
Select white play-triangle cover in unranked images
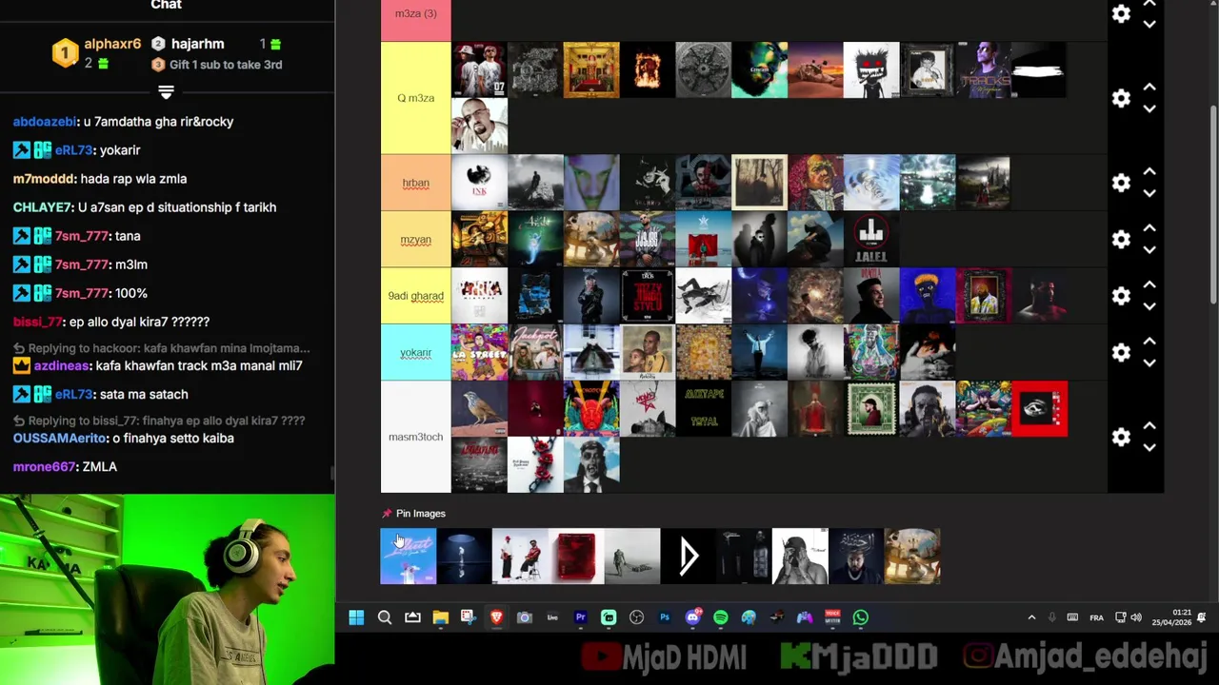point(689,557)
